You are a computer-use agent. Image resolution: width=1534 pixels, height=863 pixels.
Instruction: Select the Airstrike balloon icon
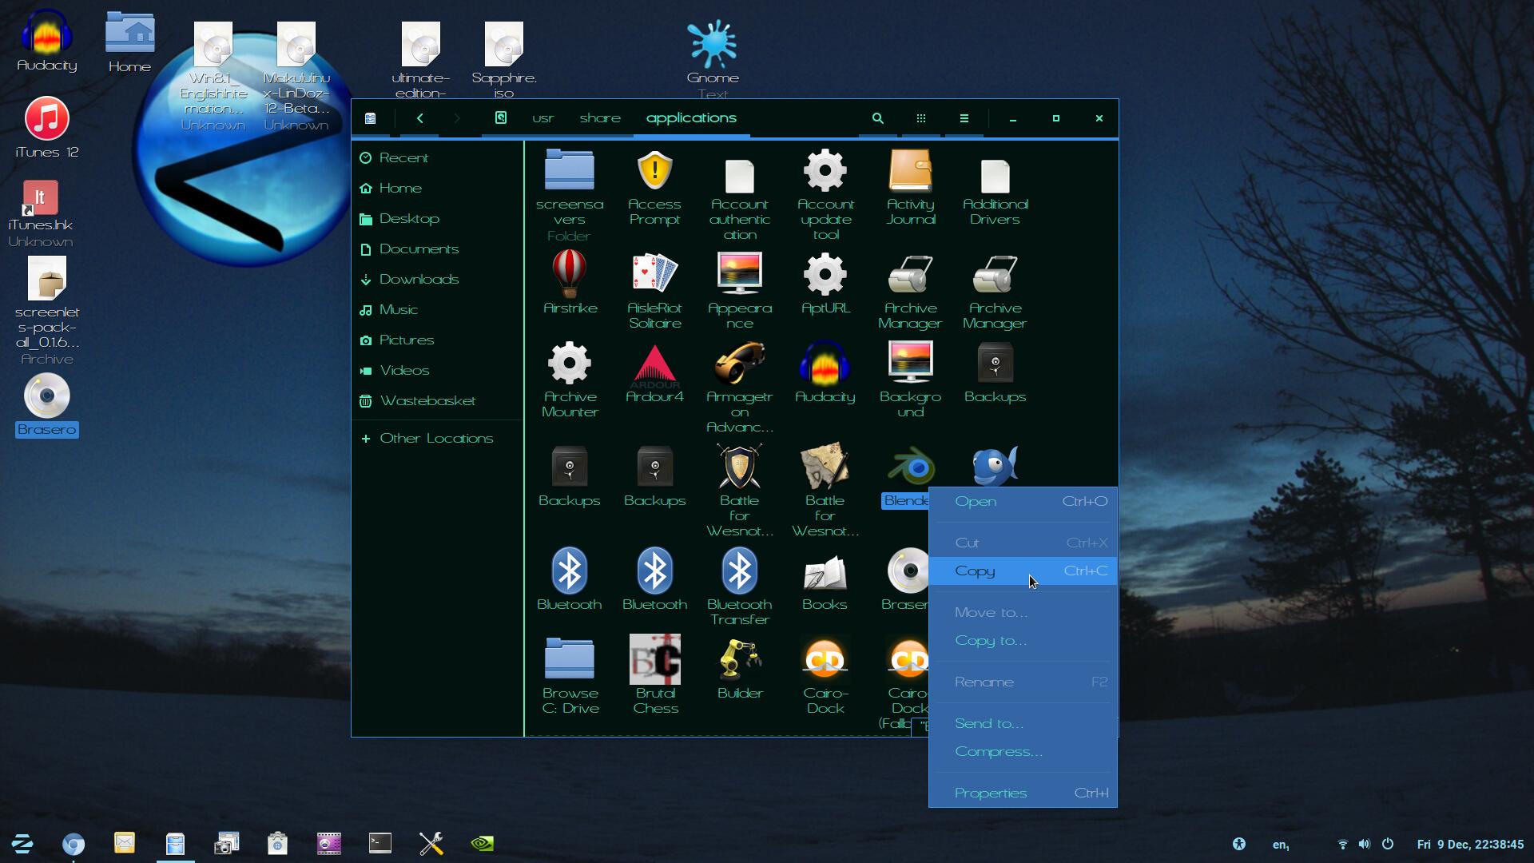pyautogui.click(x=570, y=274)
